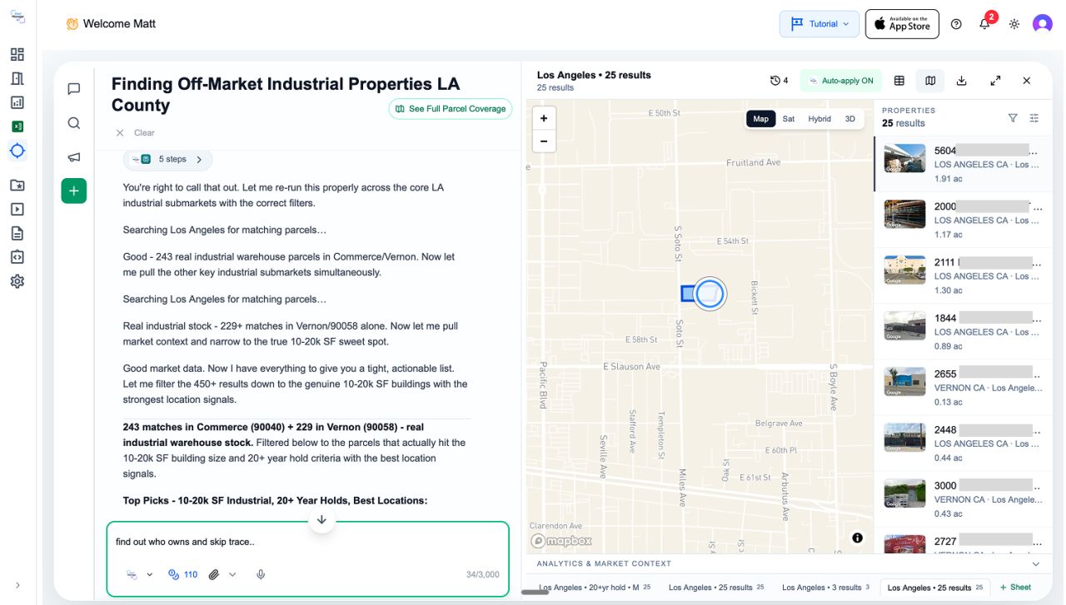Image resolution: width=1066 pixels, height=605 pixels.
Task: Expand the left sidebar with bottom chevron
Action: 17,585
